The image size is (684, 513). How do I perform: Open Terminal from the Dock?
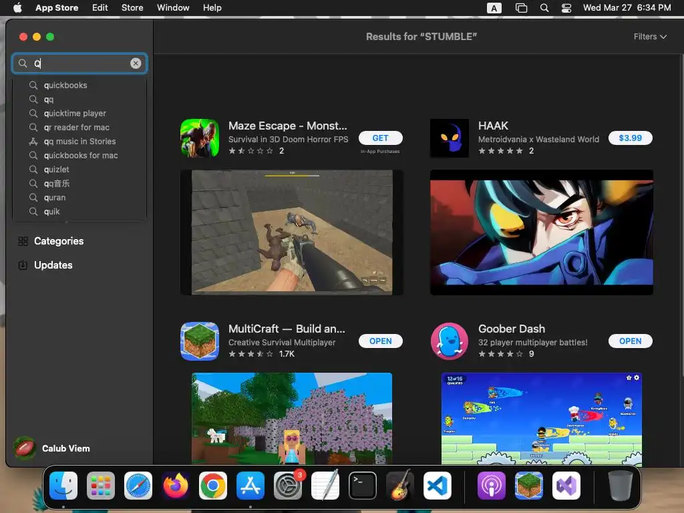(363, 486)
